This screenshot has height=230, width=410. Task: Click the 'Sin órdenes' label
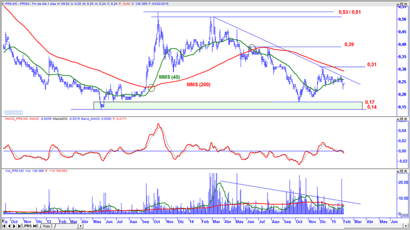click(x=14, y=113)
